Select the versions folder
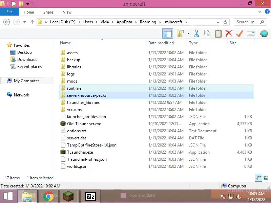271x203 pixels. 156,109
